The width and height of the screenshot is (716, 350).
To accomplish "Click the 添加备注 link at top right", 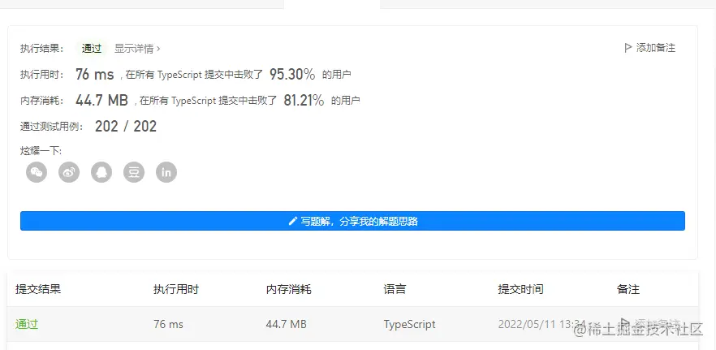I will (x=656, y=48).
